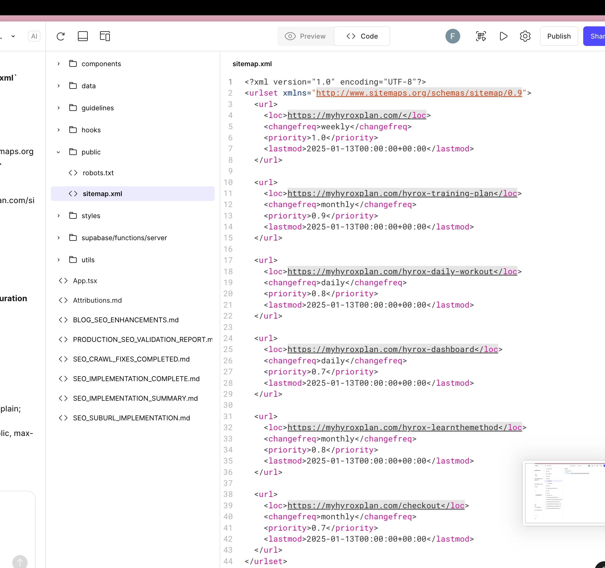Click the user avatar labeled F
605x568 pixels.
click(x=453, y=36)
